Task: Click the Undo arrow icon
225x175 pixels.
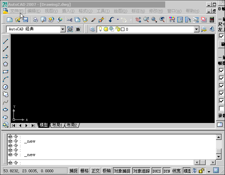Action: tap(111, 20)
